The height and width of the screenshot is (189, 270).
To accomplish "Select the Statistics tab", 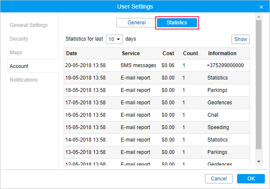I will 177,23.
